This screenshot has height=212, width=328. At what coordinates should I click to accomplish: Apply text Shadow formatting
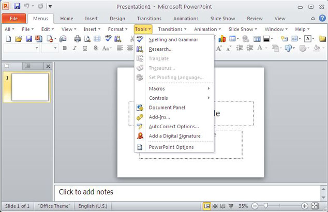[x=96, y=48]
